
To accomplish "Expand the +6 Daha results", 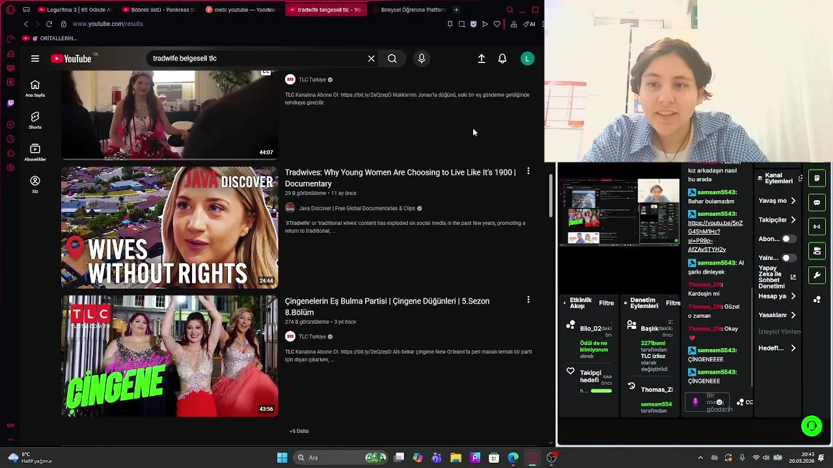I will tap(299, 431).
